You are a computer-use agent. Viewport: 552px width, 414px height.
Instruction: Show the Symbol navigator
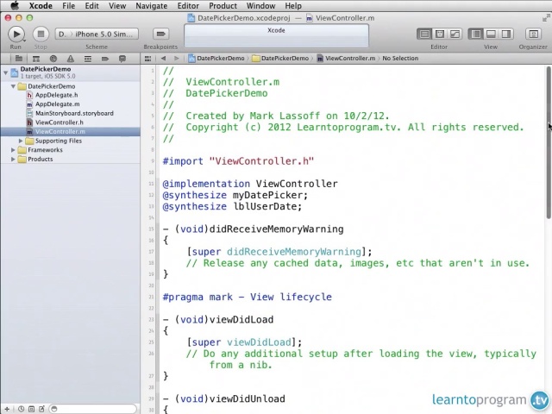[36, 59]
